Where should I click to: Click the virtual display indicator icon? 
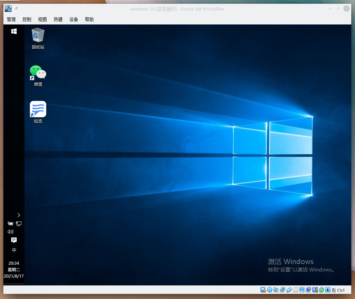pos(302,290)
